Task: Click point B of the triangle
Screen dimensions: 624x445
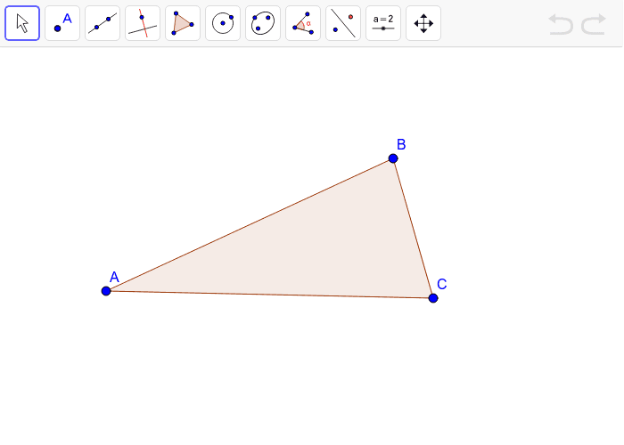Action: pos(393,158)
